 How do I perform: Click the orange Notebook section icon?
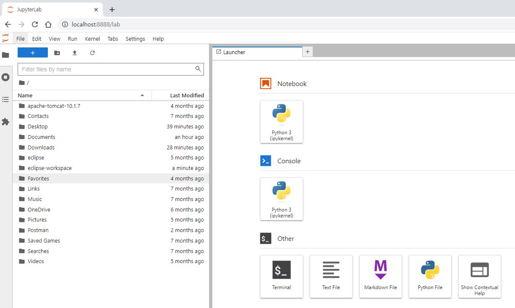266,84
